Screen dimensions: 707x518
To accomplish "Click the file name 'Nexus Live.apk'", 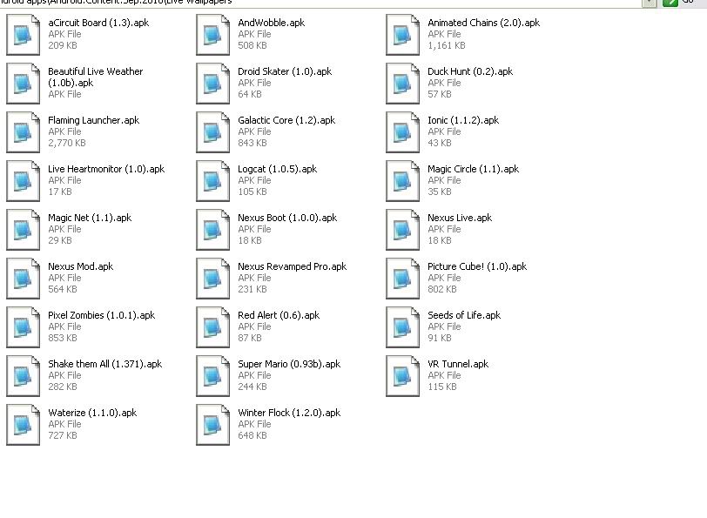I will (460, 218).
